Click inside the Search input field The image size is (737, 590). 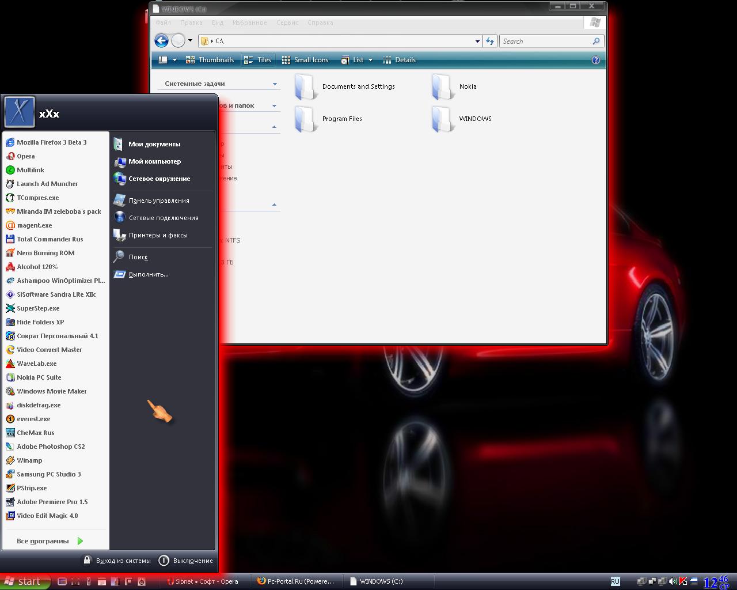pyautogui.click(x=544, y=41)
